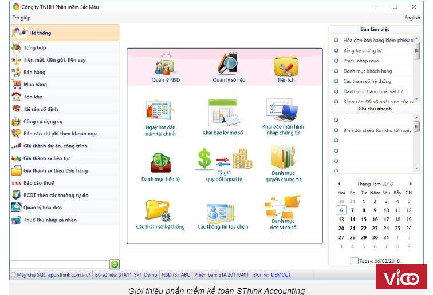Open Danh mục đơn vị cơ sở icon
433x295 pixels.
click(x=282, y=207)
